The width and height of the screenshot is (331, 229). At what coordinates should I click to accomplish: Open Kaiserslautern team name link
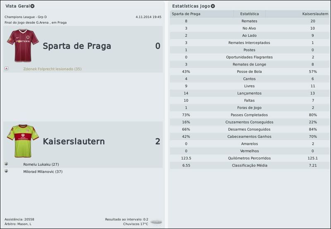tap(74, 142)
